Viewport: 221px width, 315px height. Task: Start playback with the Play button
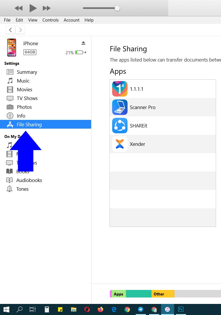point(33,8)
